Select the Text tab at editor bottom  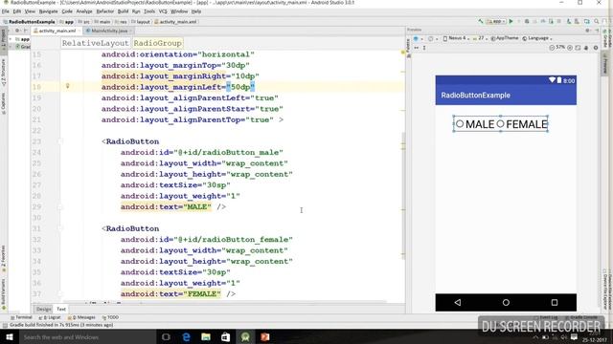[x=61, y=309]
